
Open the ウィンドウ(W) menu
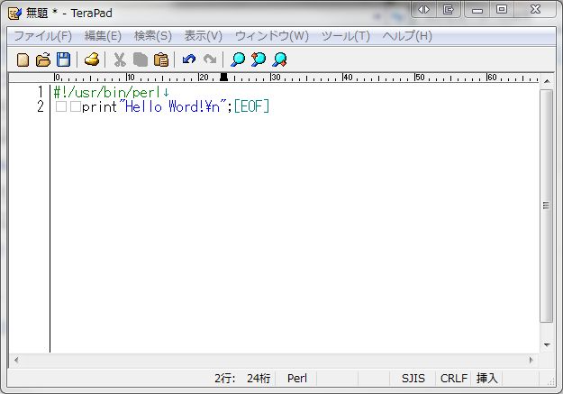[272, 36]
